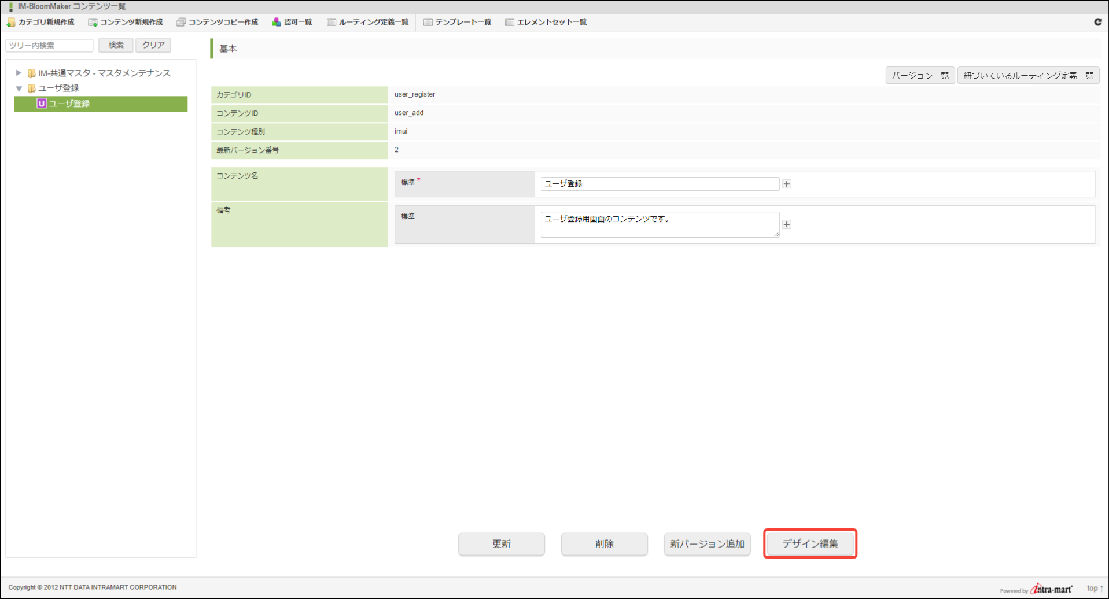The height and width of the screenshot is (599, 1109).
Task: Click the plus icon beside 備考 textarea
Action: click(786, 224)
